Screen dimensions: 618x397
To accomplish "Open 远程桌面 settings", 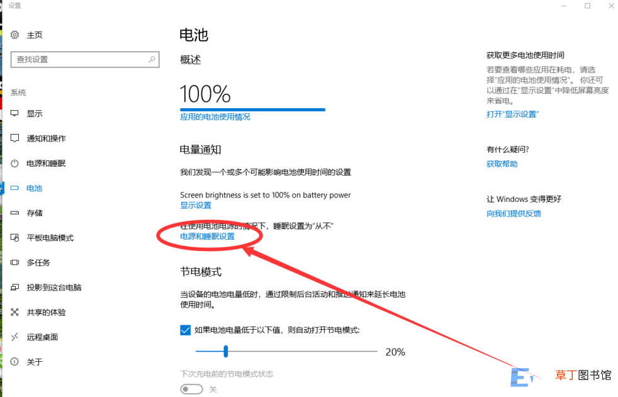I will [42, 337].
